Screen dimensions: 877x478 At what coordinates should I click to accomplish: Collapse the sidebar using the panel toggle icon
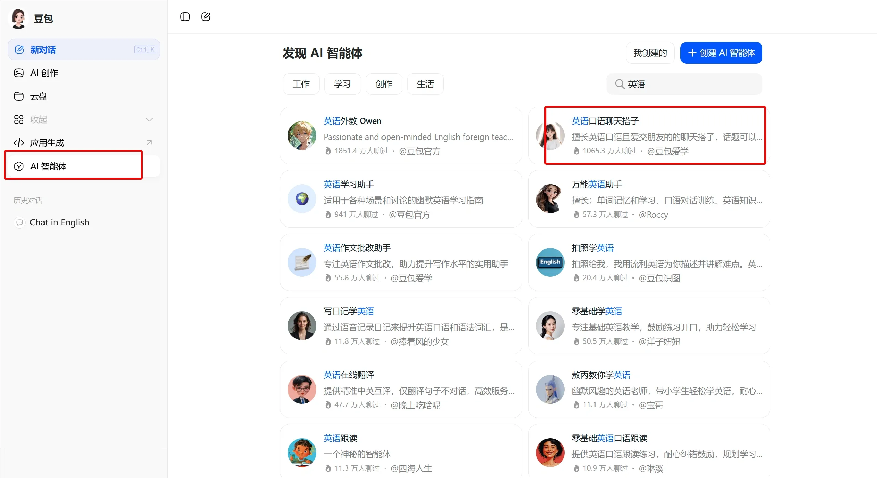coord(185,16)
